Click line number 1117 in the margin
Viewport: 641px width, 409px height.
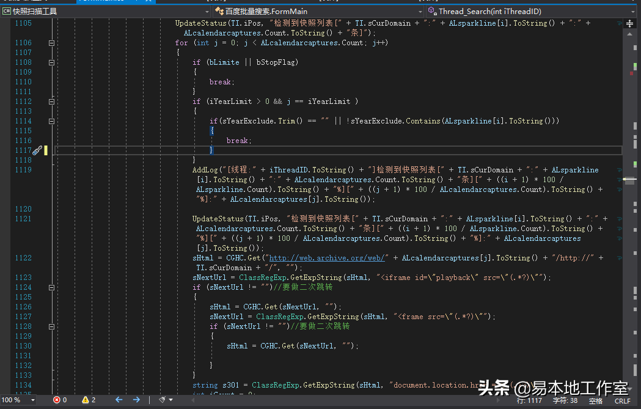(x=23, y=150)
